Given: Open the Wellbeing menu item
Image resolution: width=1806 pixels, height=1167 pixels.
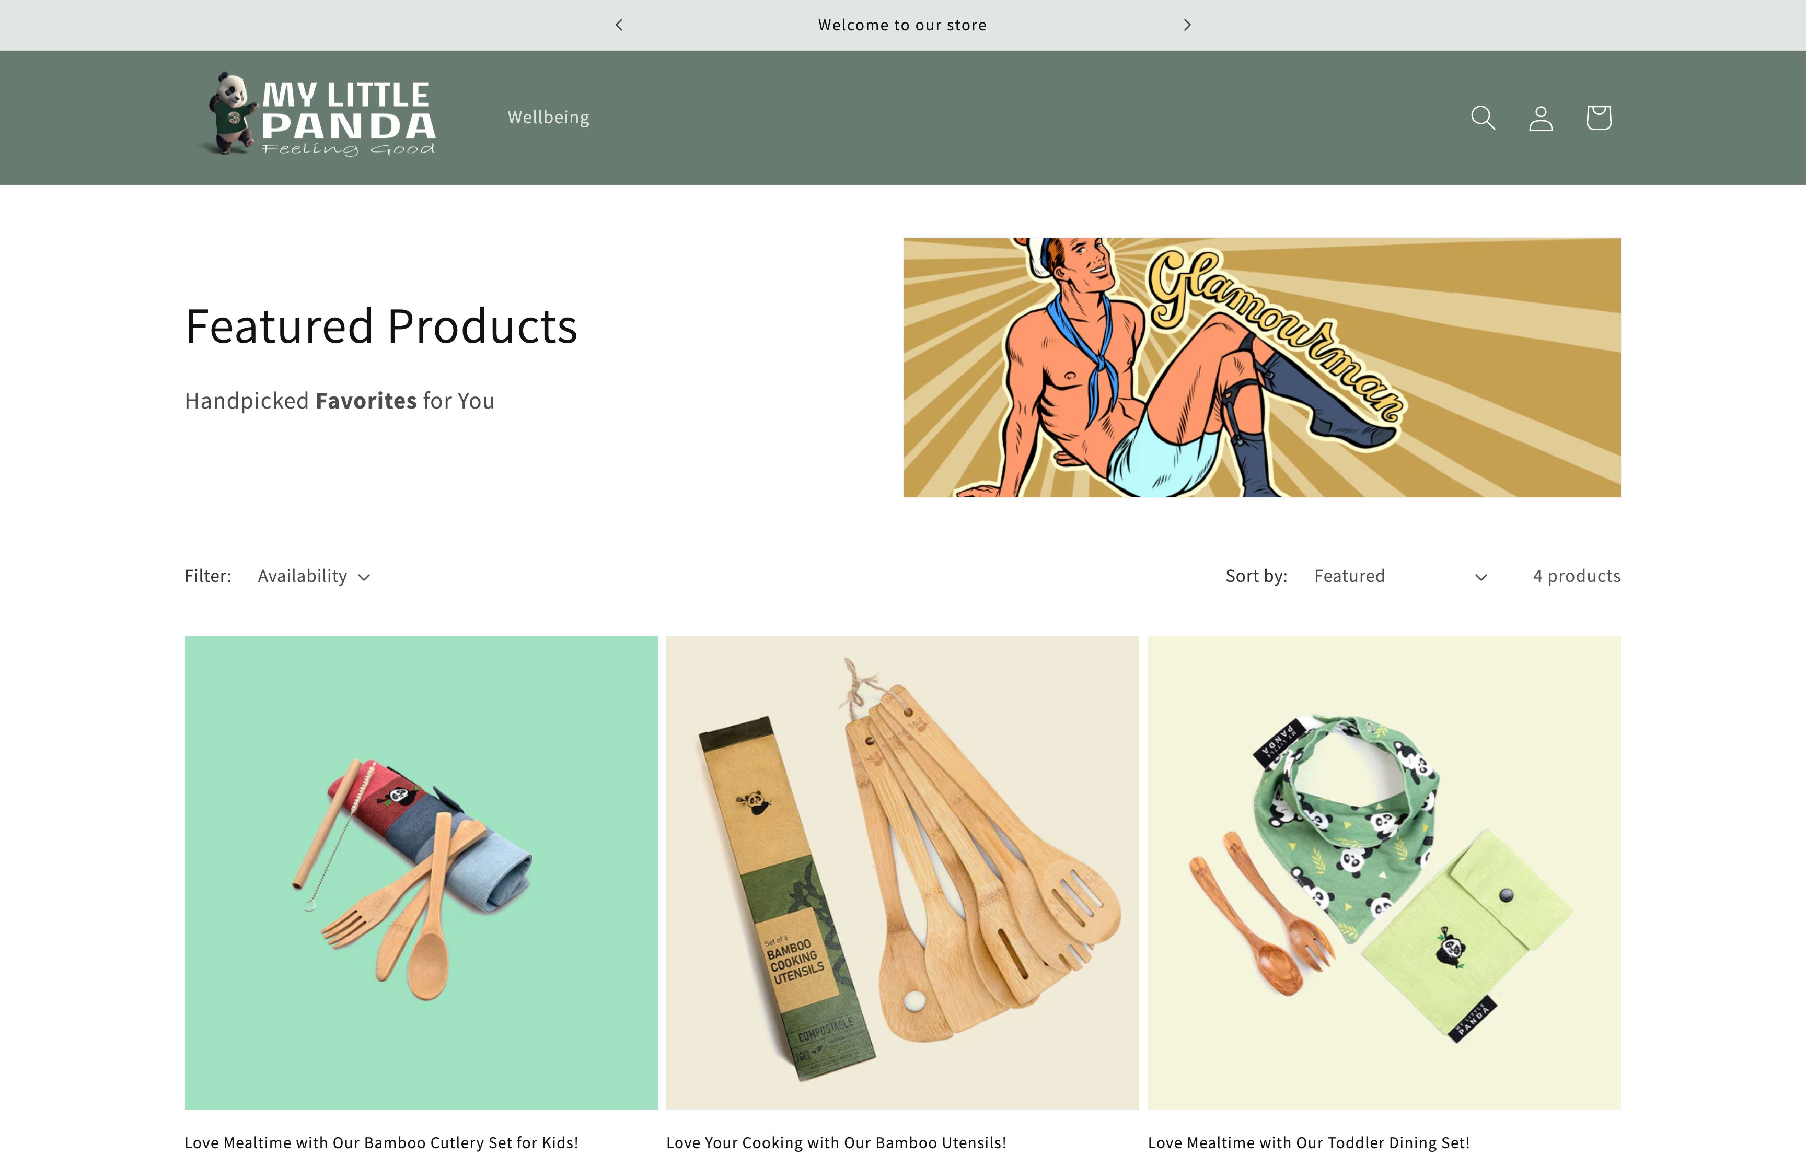Looking at the screenshot, I should click(x=549, y=118).
